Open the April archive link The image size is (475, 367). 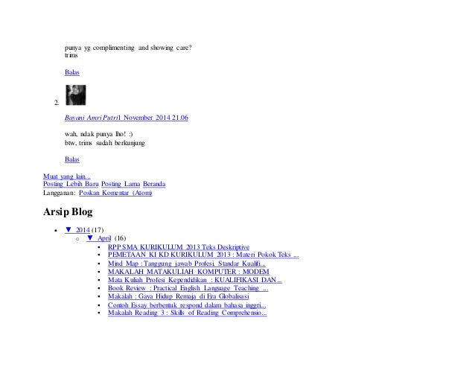point(104,238)
